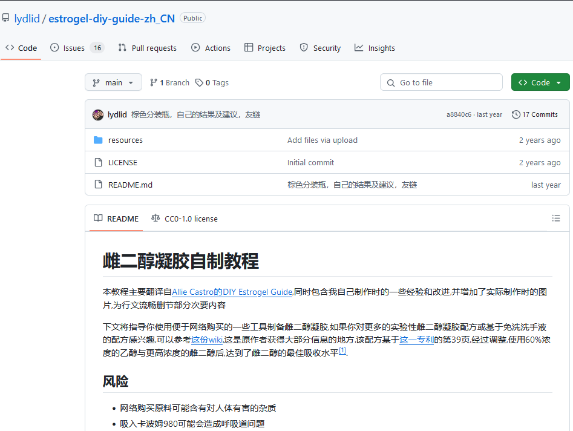
Task: Open the LICENSE file
Action: coord(123,162)
